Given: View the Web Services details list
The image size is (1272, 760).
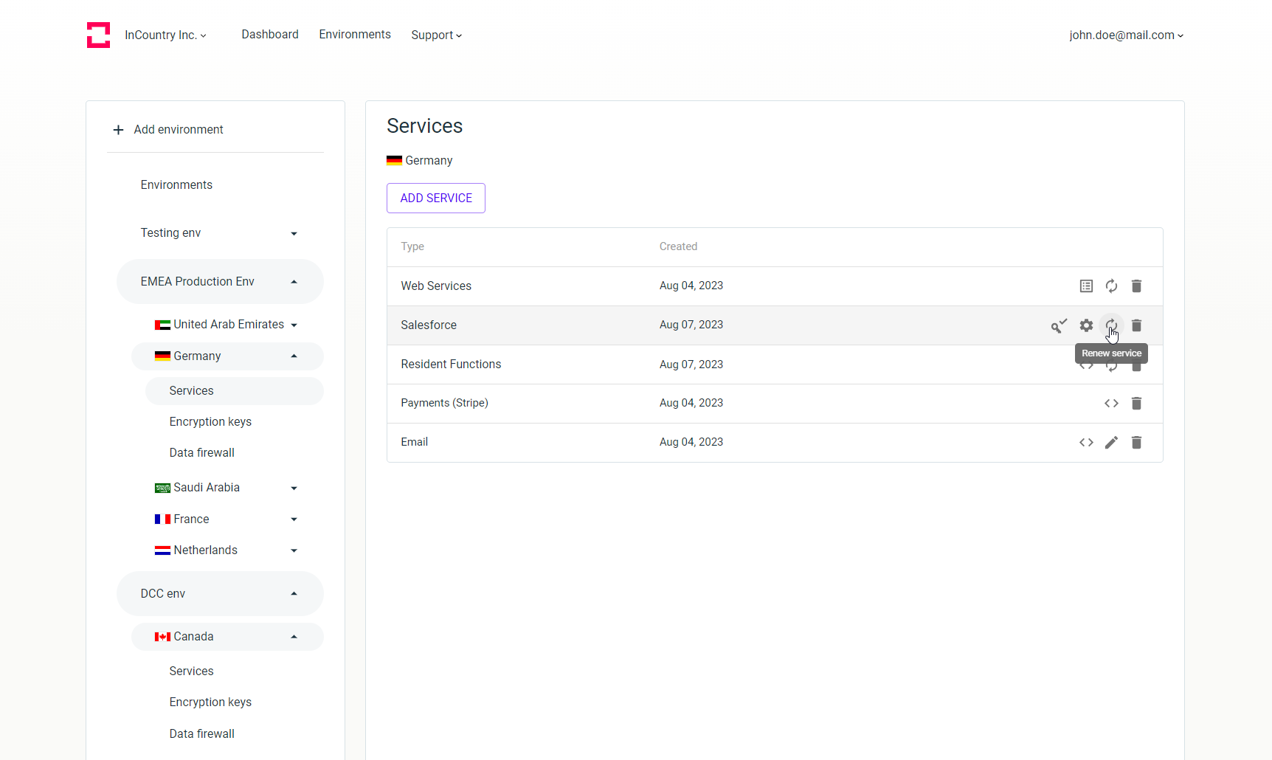Looking at the screenshot, I should point(1086,286).
